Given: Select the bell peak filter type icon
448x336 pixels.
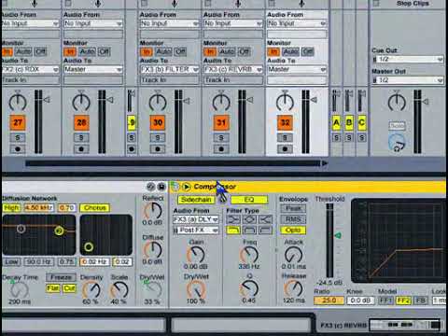Looking at the screenshot, I should (x=249, y=219).
